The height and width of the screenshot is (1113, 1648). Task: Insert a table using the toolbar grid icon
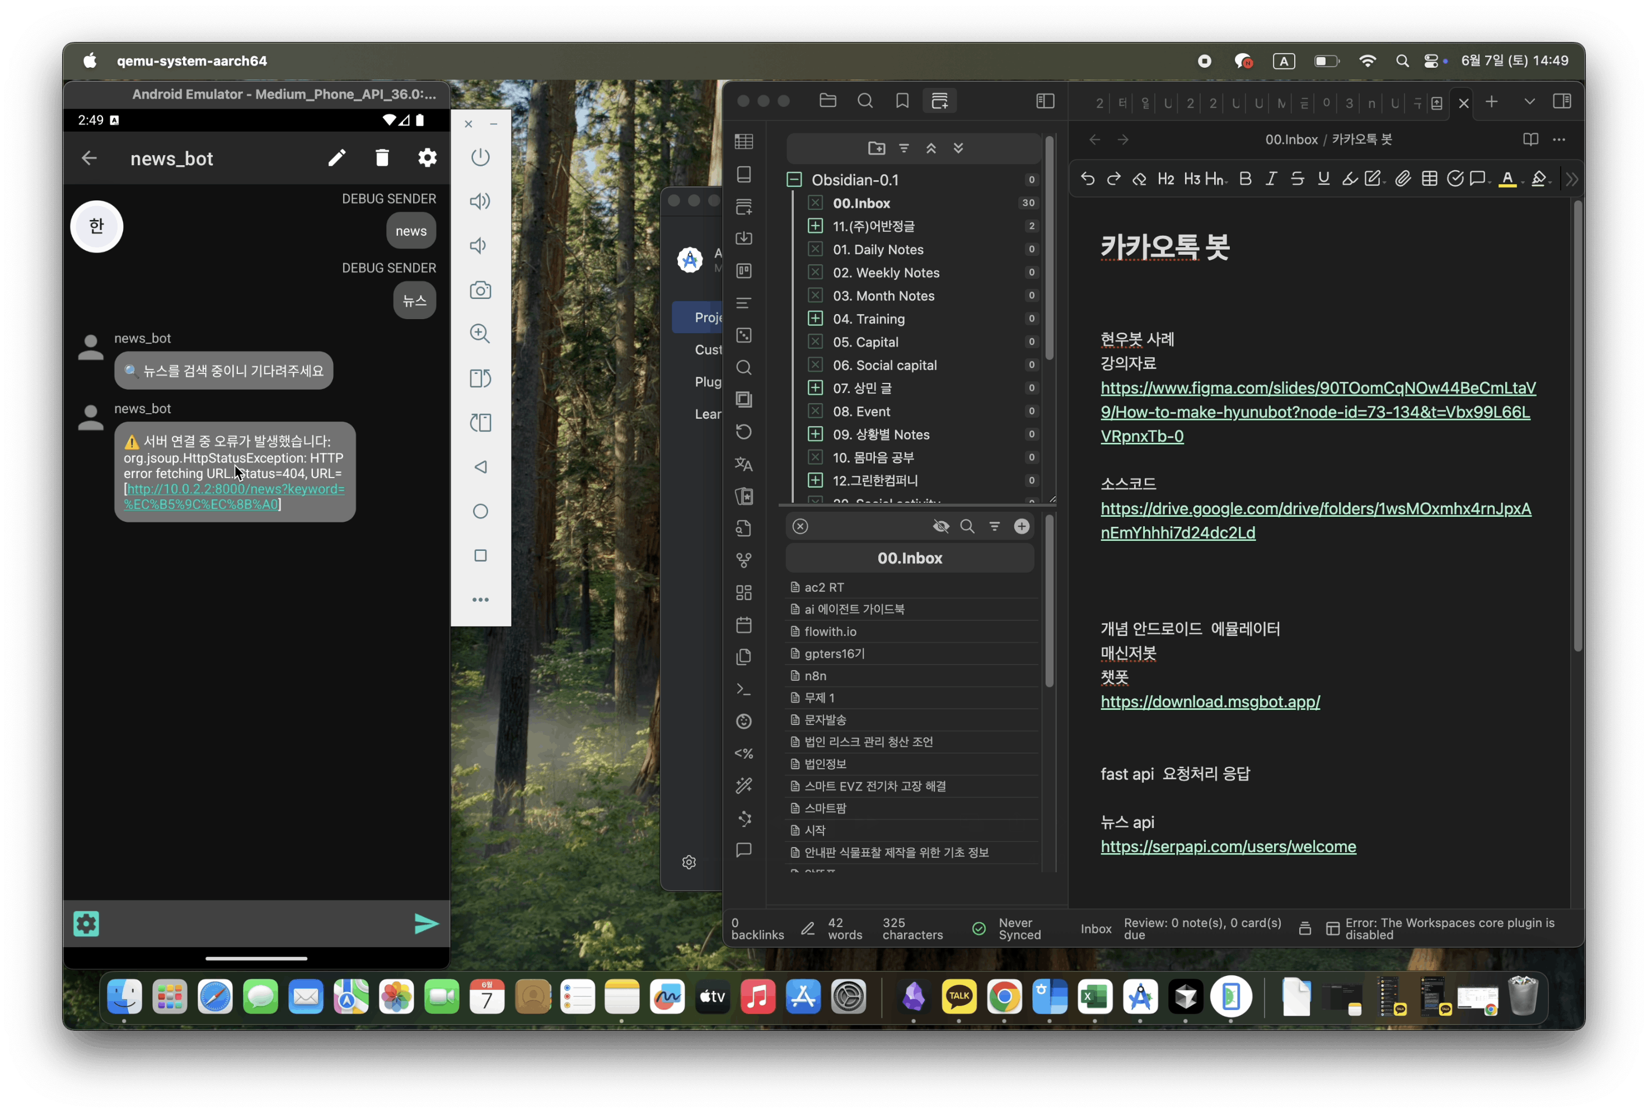click(x=1429, y=179)
